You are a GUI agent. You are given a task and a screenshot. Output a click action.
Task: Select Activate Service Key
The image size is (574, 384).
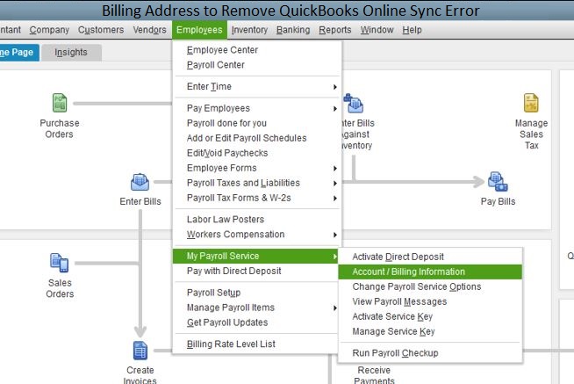[430, 316]
